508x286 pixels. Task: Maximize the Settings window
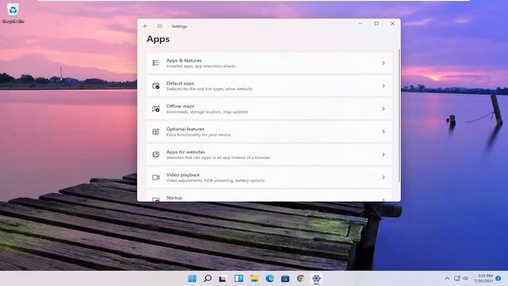coord(376,23)
